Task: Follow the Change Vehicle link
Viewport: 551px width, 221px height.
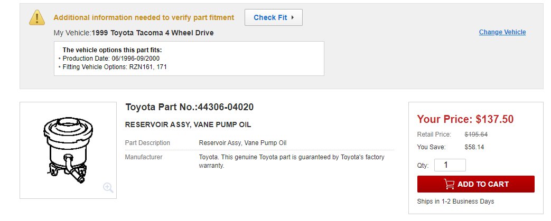Action: (x=502, y=32)
